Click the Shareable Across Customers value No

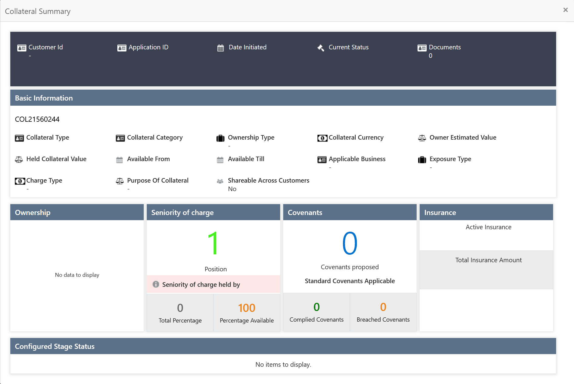pos(232,189)
